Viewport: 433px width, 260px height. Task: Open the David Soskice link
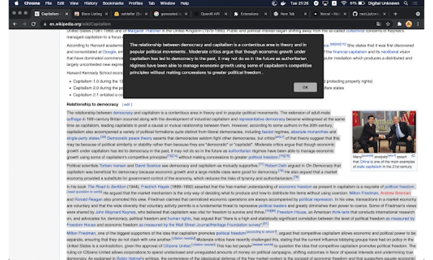pyautogui.click(x=148, y=166)
